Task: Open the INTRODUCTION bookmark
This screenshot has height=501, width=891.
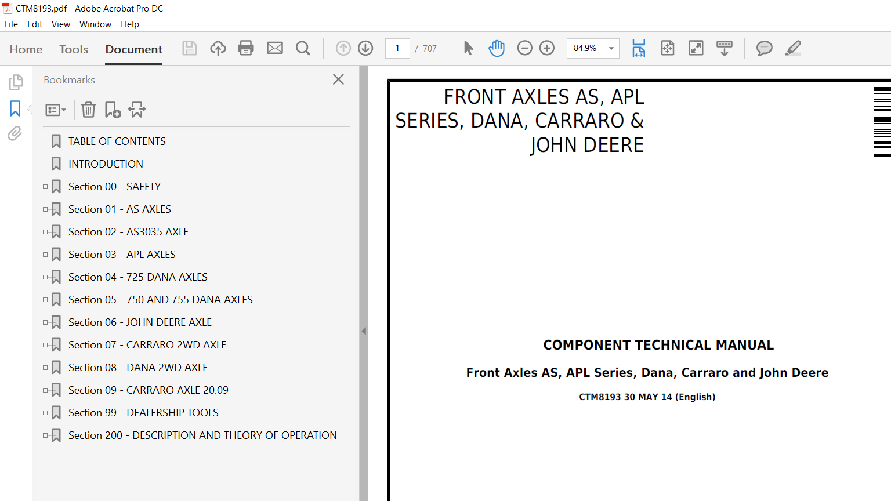Action: coord(106,164)
